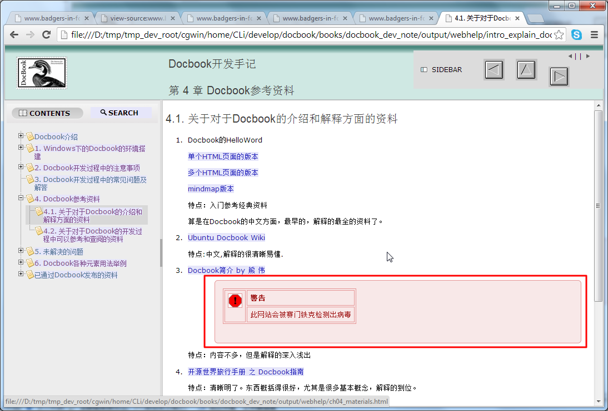Open 已通过Docbook发布的资料 tree item

pos(76,275)
